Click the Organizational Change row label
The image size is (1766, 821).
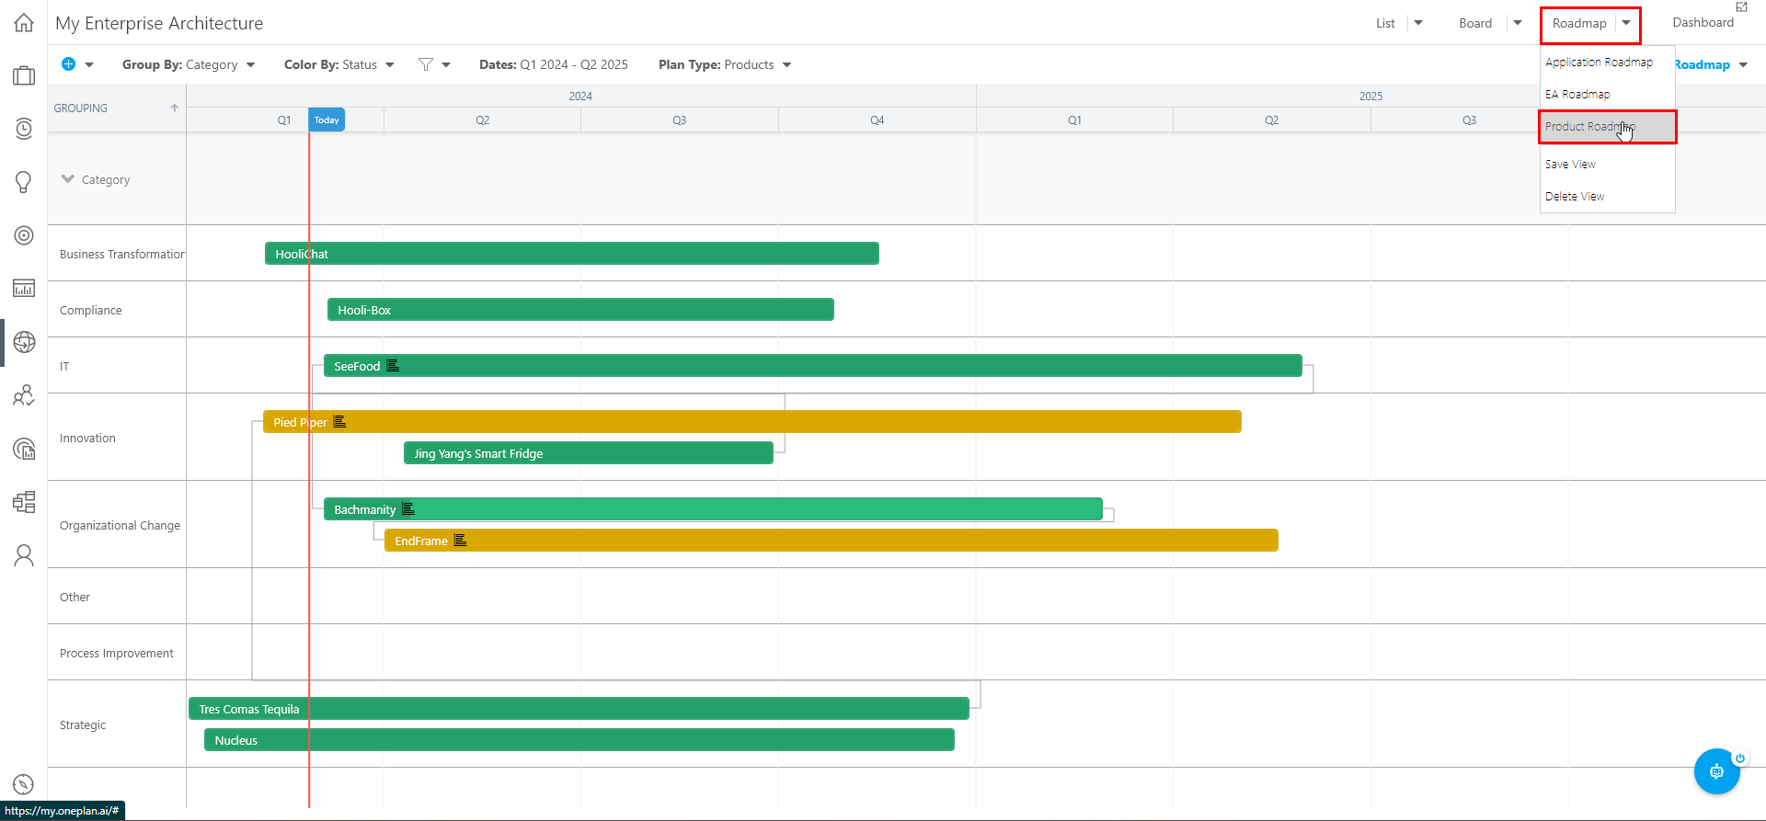pos(120,525)
